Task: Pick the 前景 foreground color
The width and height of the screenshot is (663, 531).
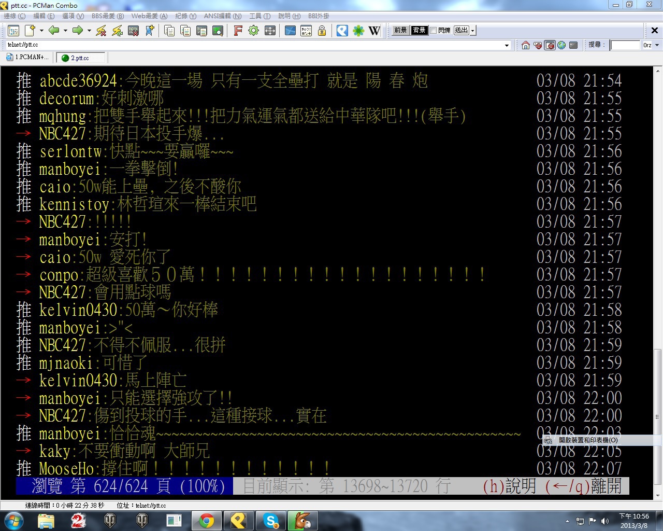Action: pos(400,31)
